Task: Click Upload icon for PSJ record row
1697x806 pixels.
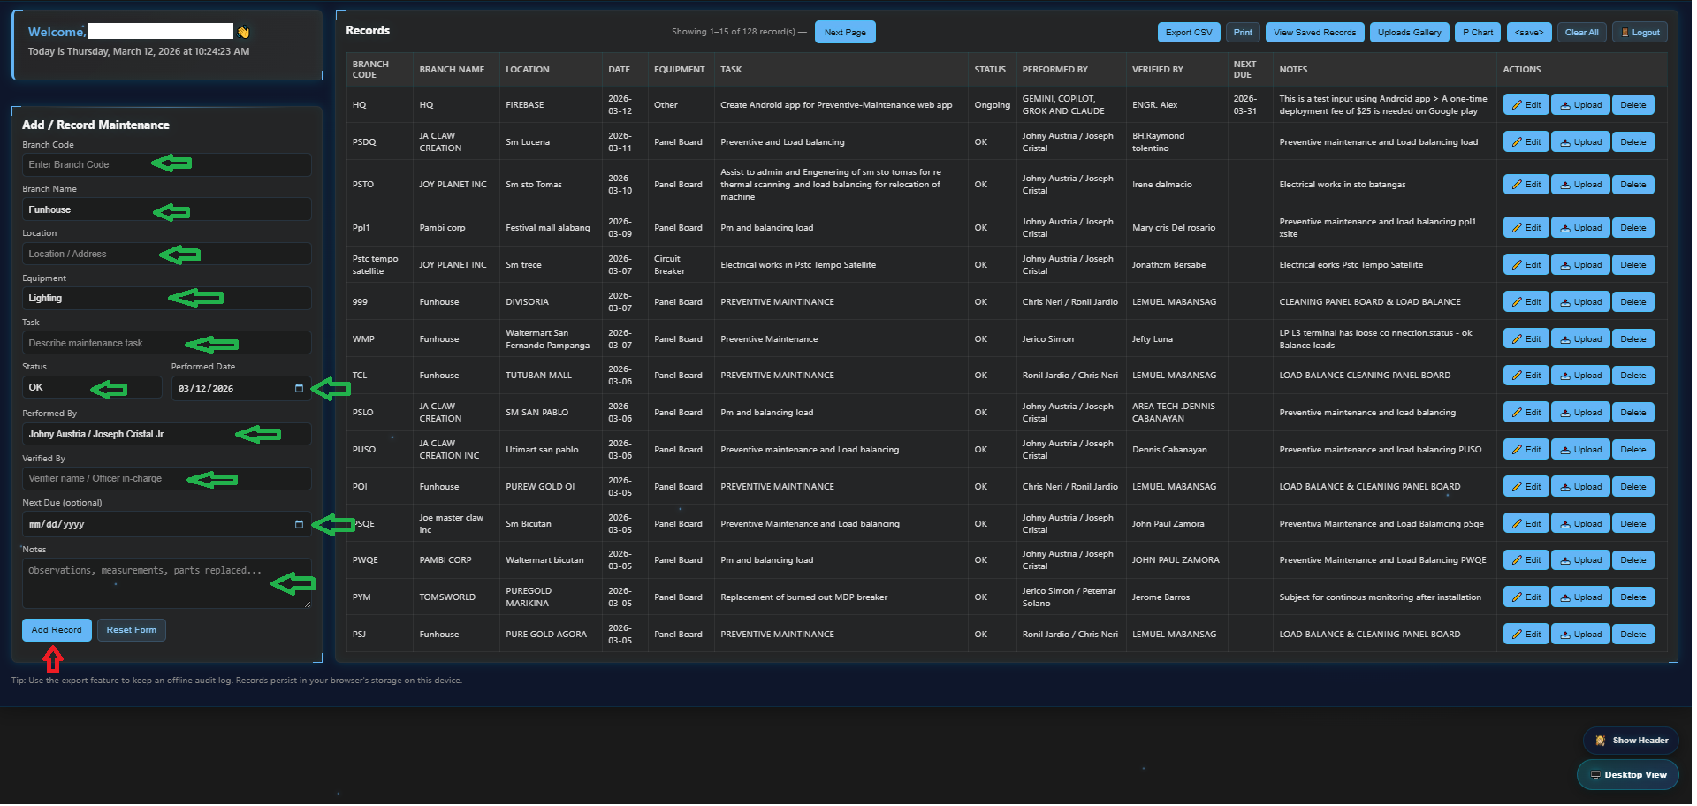Action: click(x=1565, y=635)
